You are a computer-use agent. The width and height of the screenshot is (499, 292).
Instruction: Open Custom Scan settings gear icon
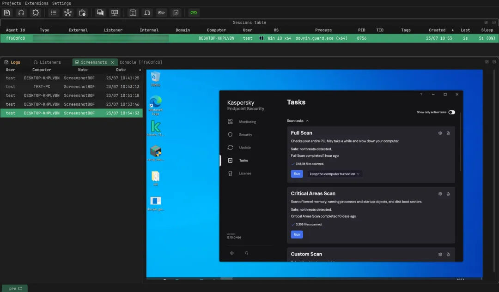coord(440,255)
